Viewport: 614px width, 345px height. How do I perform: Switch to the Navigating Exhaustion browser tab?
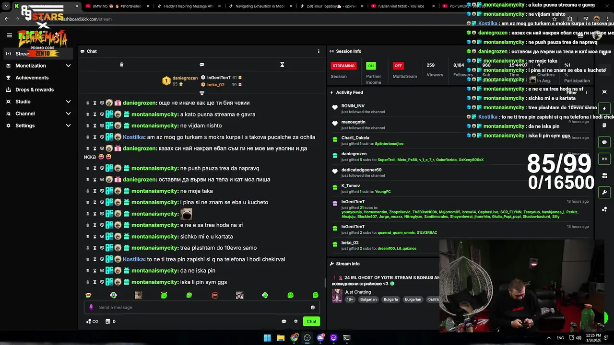[x=259, y=6]
